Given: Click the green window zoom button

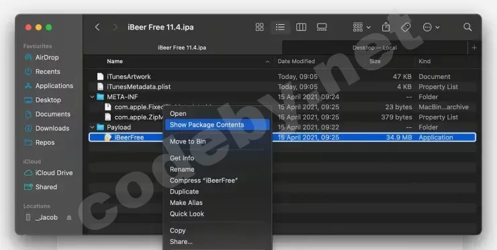Looking at the screenshot, I should [x=49, y=27].
